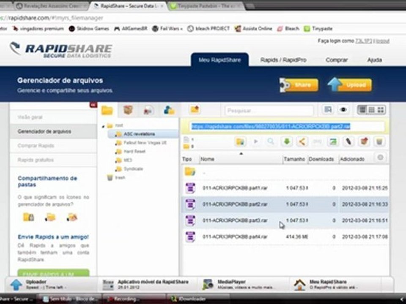Open the MediaPlayer footer icon
Screen dimensions: 406x304
208,284
